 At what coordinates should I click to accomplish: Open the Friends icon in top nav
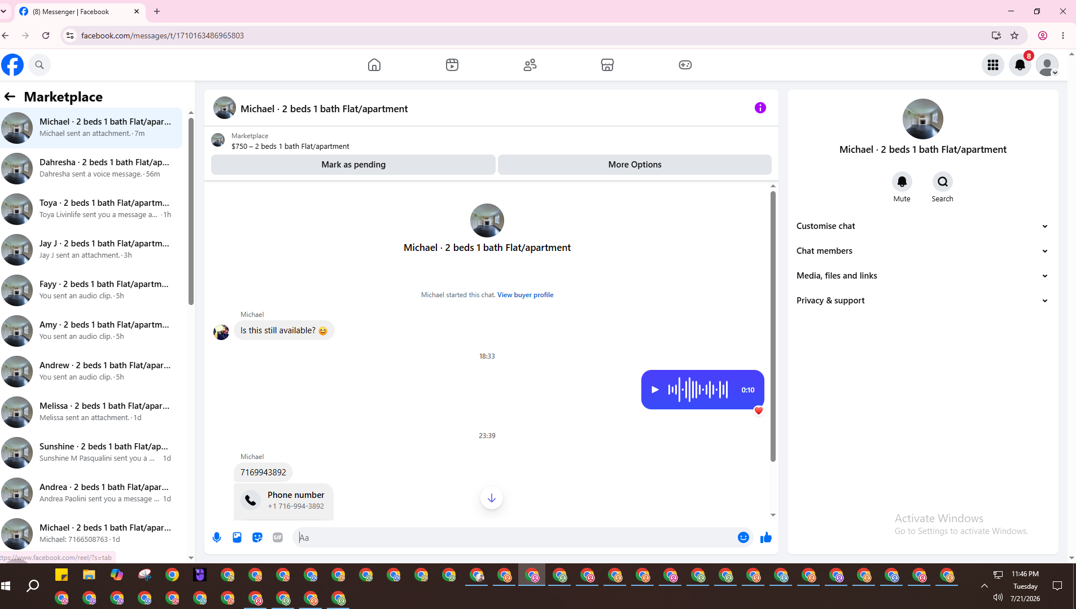(x=530, y=65)
